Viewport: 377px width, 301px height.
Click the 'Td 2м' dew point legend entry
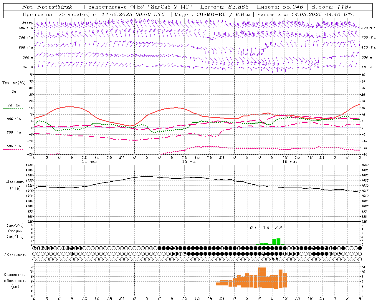(x=14, y=105)
